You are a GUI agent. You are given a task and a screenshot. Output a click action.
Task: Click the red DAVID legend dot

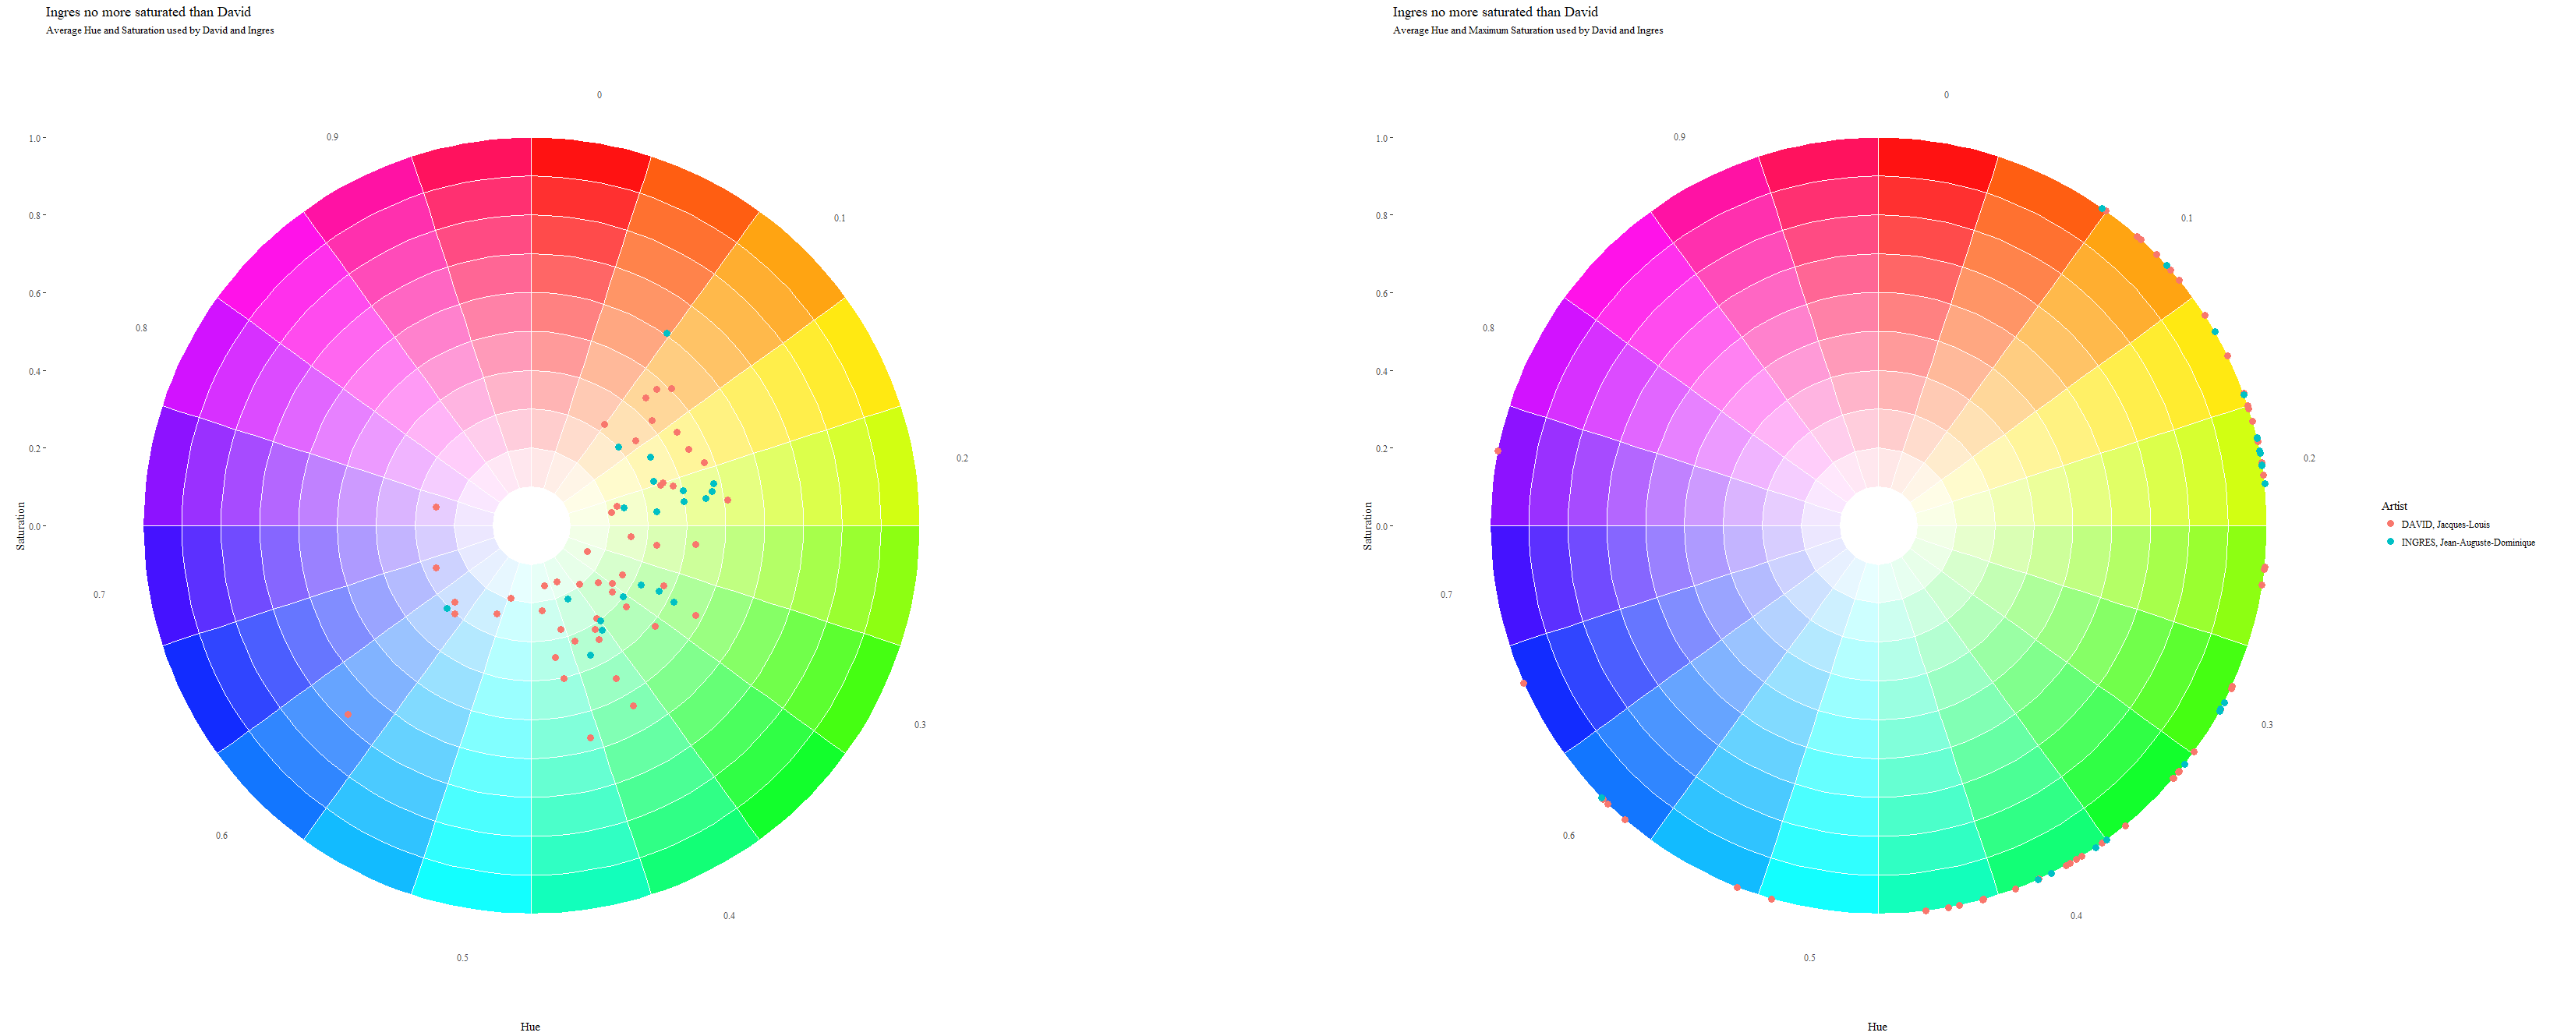[x=2389, y=524]
